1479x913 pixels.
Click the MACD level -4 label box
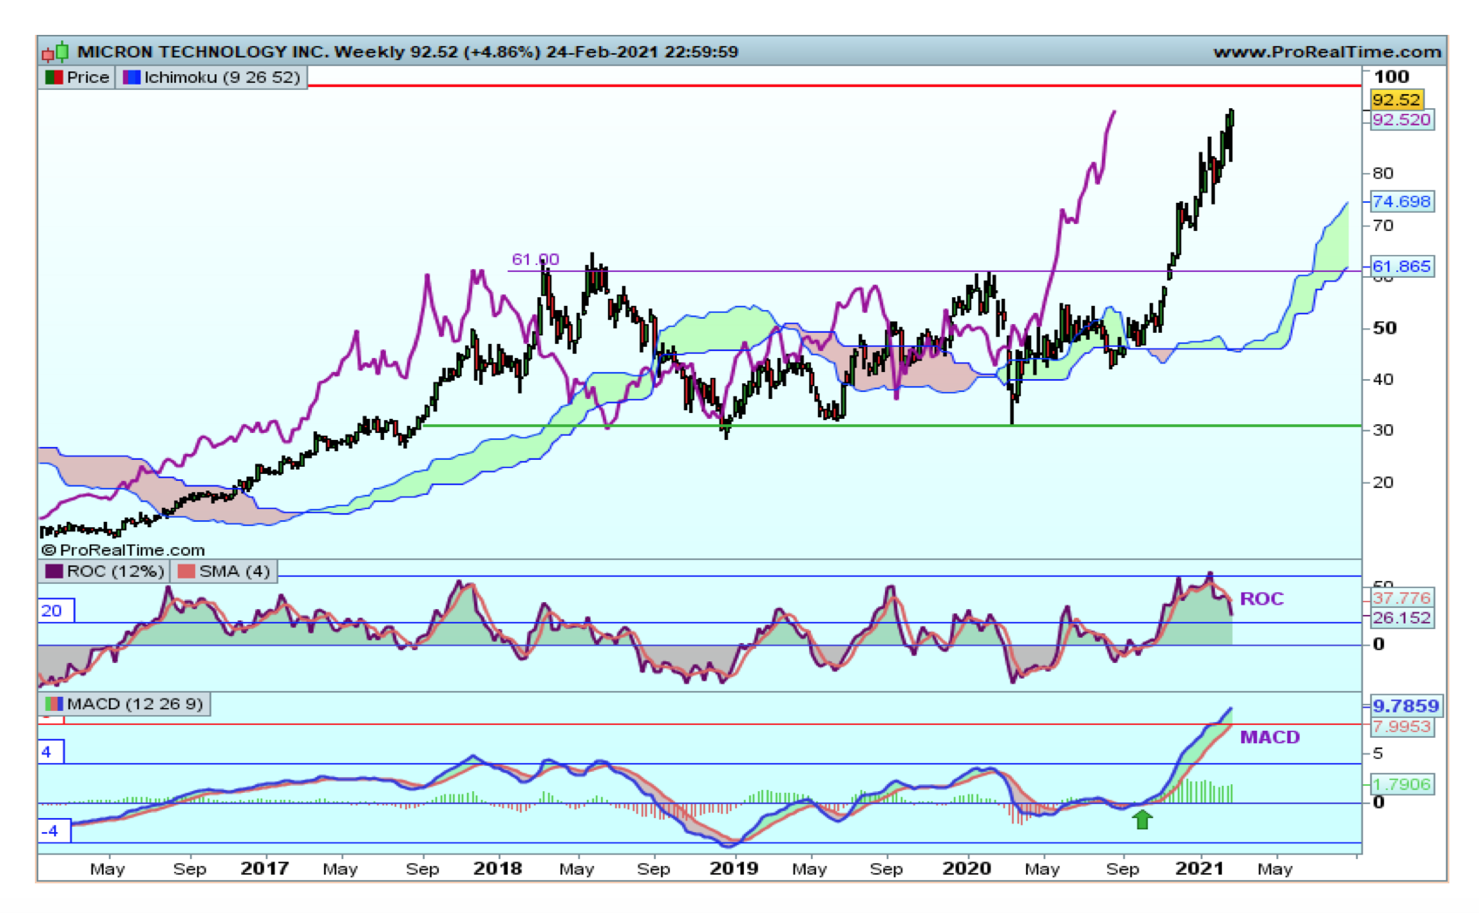coord(54,831)
